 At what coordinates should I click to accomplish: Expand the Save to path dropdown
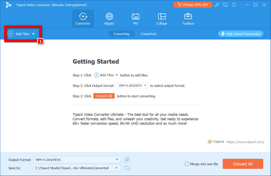(117, 168)
